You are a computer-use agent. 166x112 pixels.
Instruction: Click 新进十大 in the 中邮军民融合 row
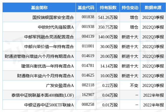[130, 37]
